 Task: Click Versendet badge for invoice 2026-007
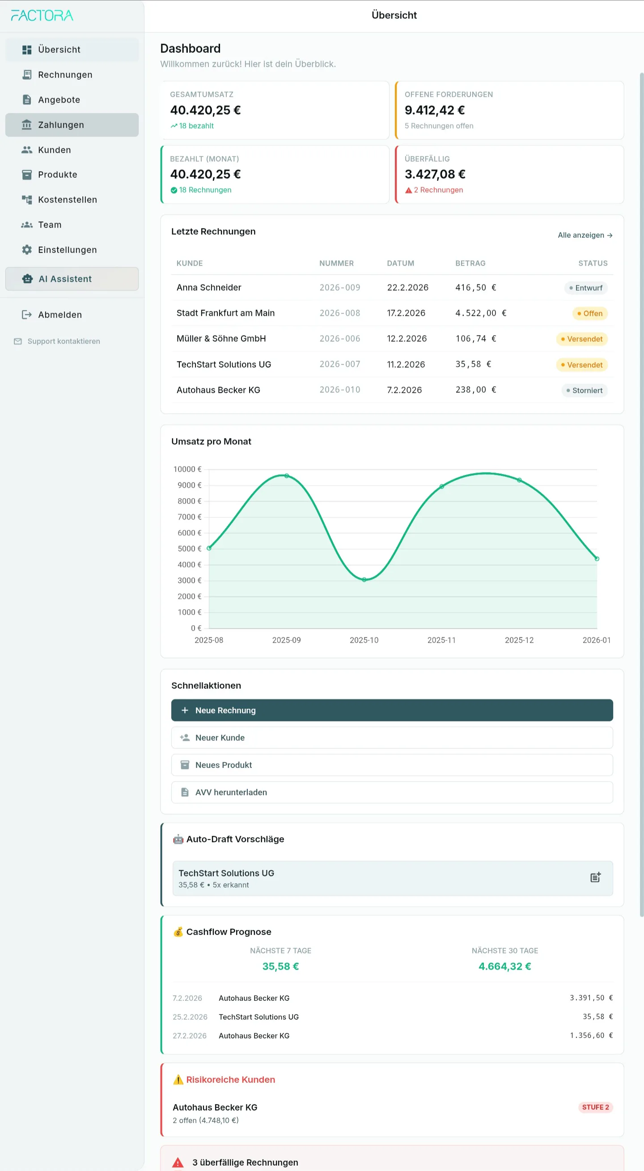pos(581,365)
